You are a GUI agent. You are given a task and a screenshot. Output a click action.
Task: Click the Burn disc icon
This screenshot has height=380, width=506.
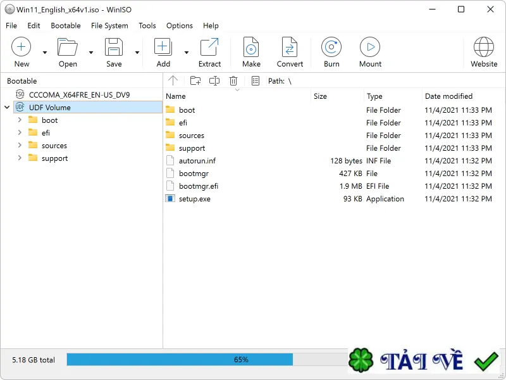pos(331,47)
